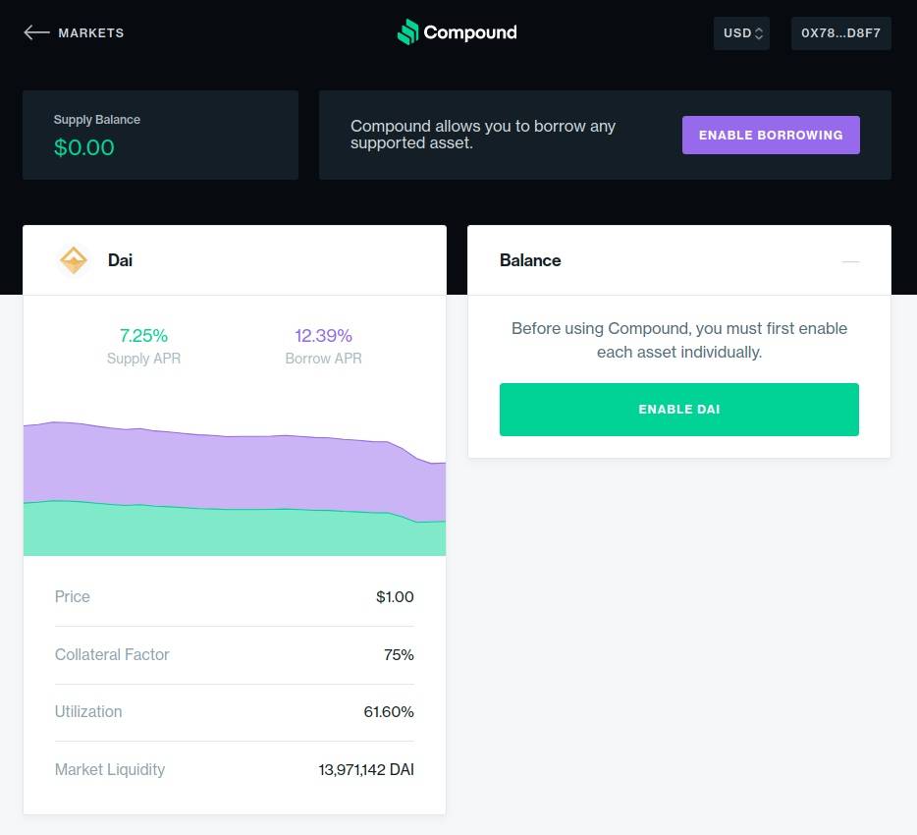Click the Compound wordmark text

click(x=470, y=32)
